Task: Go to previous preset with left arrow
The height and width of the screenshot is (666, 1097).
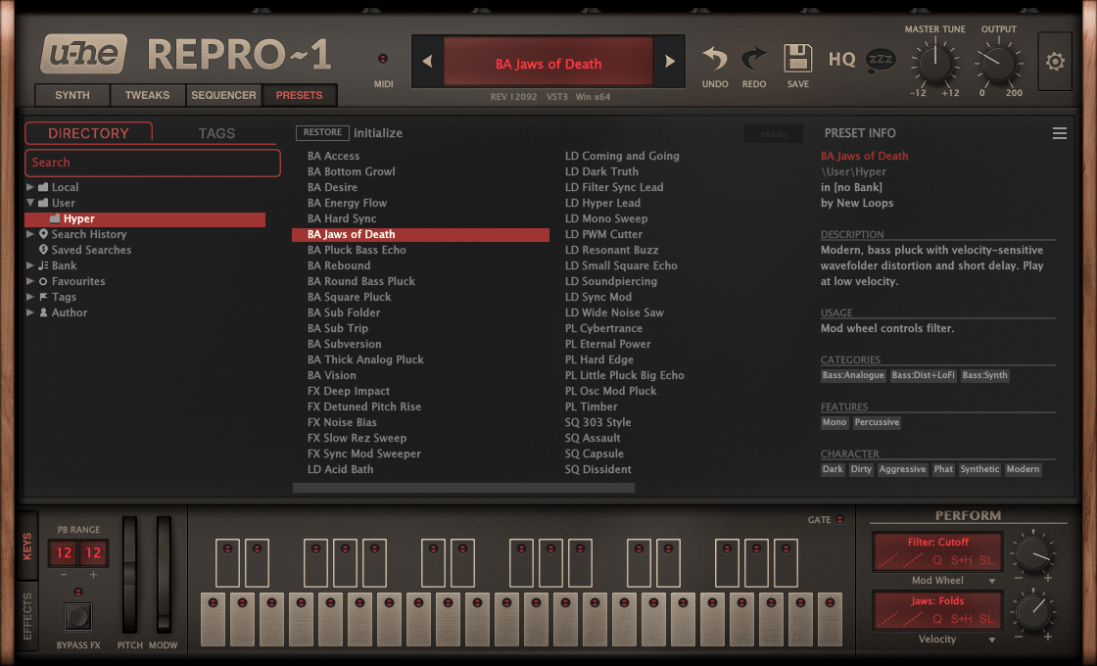Action: (427, 62)
